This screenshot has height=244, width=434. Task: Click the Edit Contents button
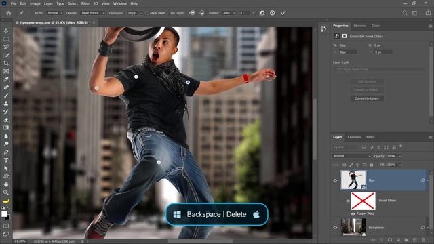click(367, 81)
